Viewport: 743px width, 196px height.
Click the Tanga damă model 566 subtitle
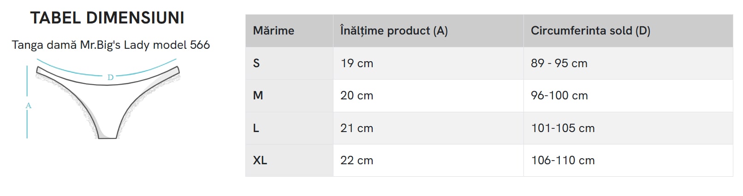click(x=111, y=45)
